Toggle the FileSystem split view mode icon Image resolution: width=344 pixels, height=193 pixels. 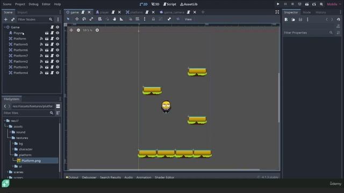coord(58,106)
